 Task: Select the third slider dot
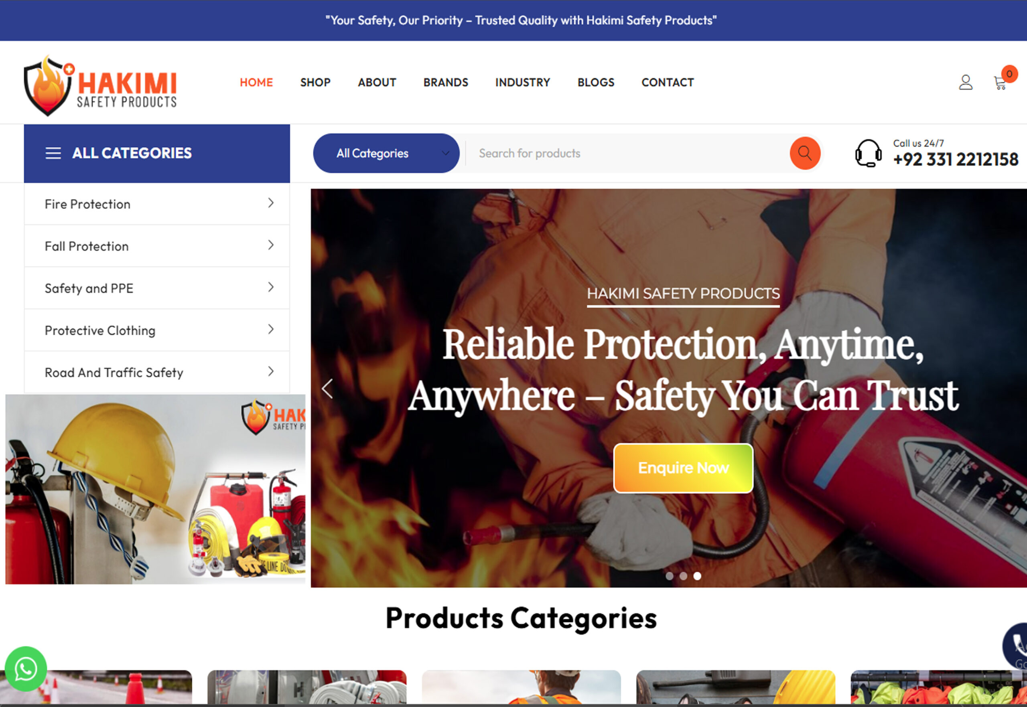697,576
